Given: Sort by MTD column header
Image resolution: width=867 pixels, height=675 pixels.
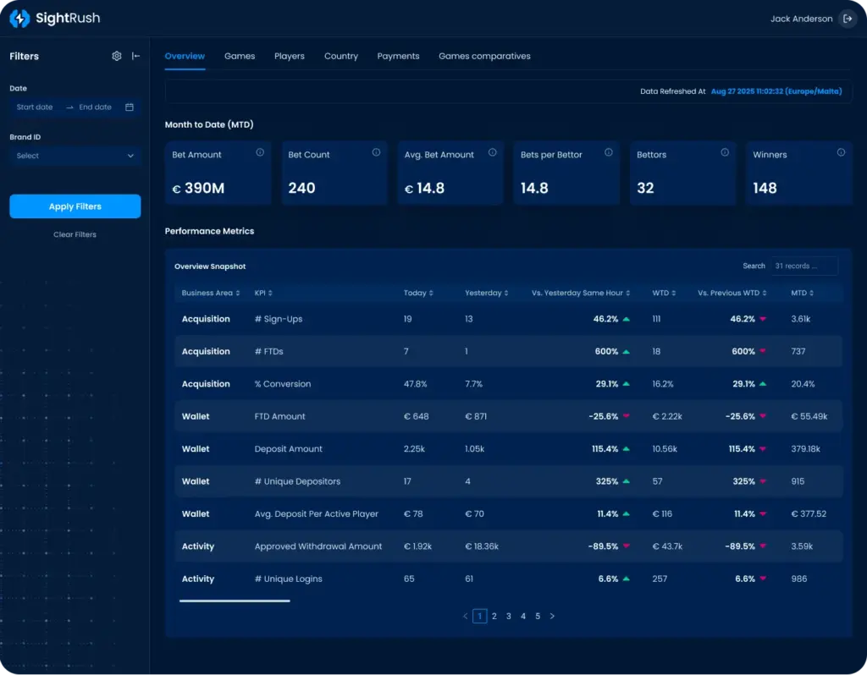Looking at the screenshot, I should click(802, 293).
